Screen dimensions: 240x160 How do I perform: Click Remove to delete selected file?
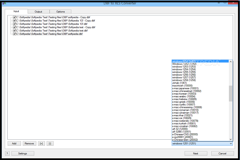coord(29,143)
